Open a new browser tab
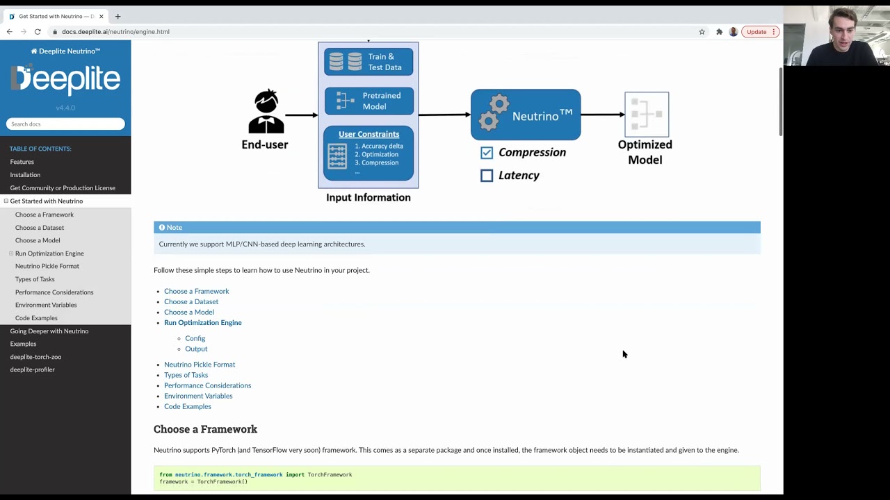Viewport: 890px width, 500px height. pos(118,16)
